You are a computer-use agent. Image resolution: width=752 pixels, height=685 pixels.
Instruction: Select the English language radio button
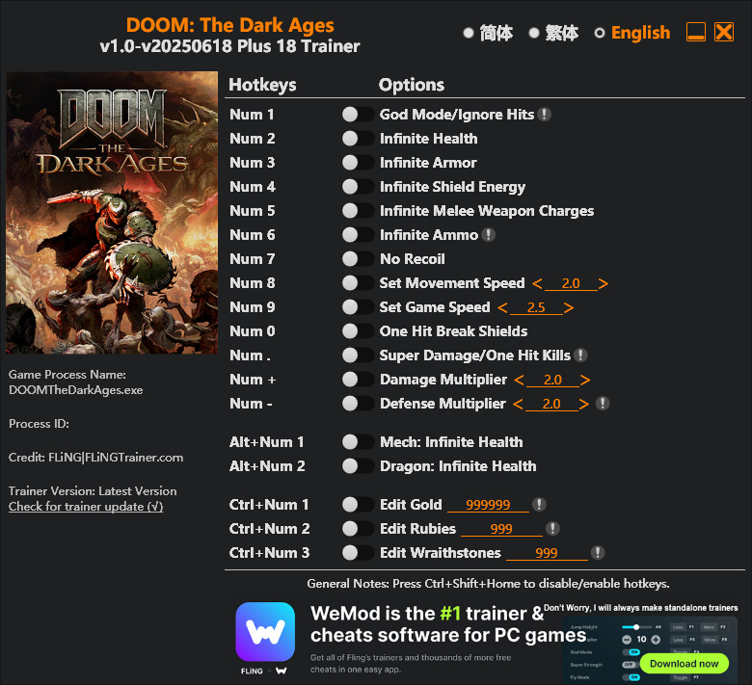click(600, 33)
